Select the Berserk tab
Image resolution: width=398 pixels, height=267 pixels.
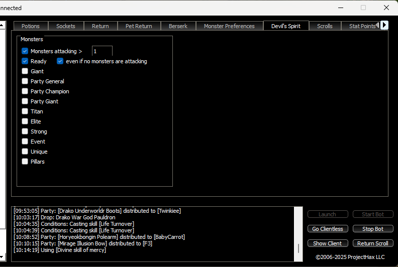(177, 26)
